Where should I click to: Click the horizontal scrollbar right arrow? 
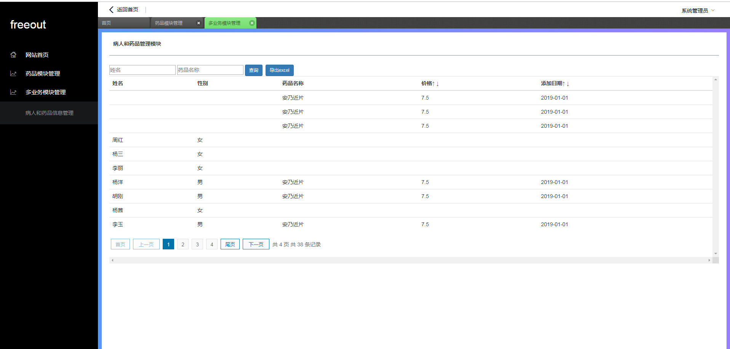709,260
